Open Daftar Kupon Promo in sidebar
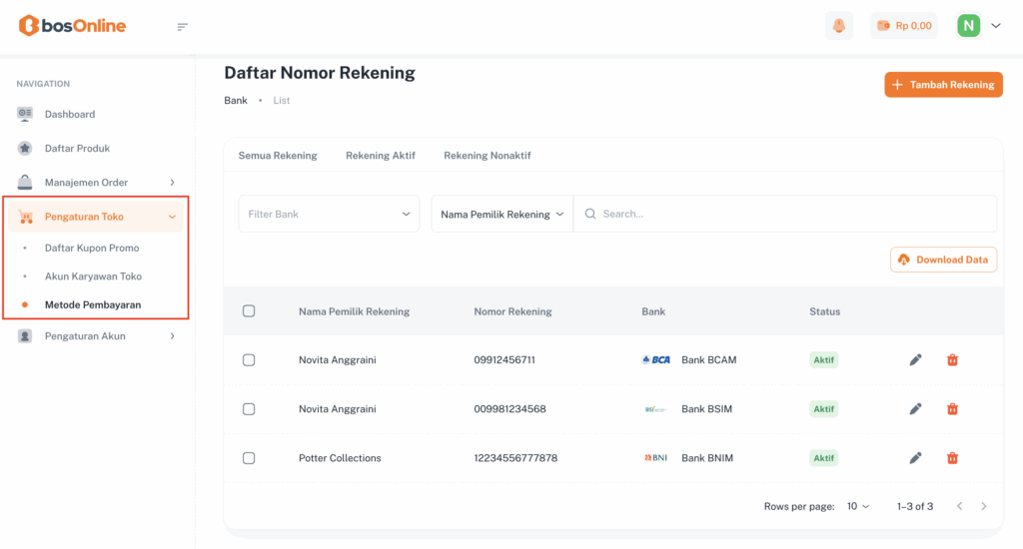1023x549 pixels. click(x=92, y=248)
